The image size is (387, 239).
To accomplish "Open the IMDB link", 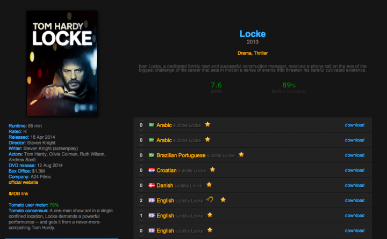I will click(x=18, y=193).
